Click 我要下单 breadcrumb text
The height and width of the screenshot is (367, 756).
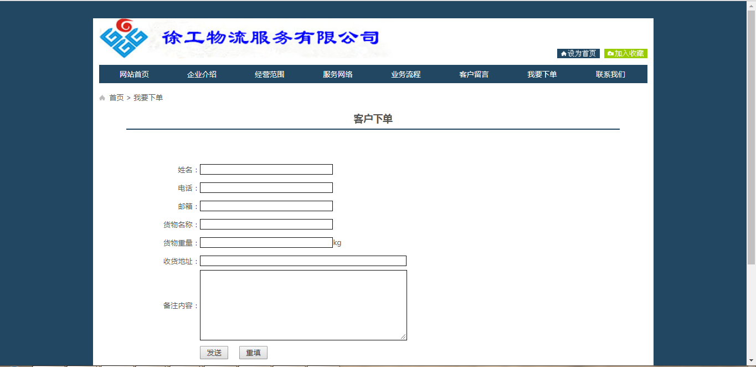click(148, 98)
